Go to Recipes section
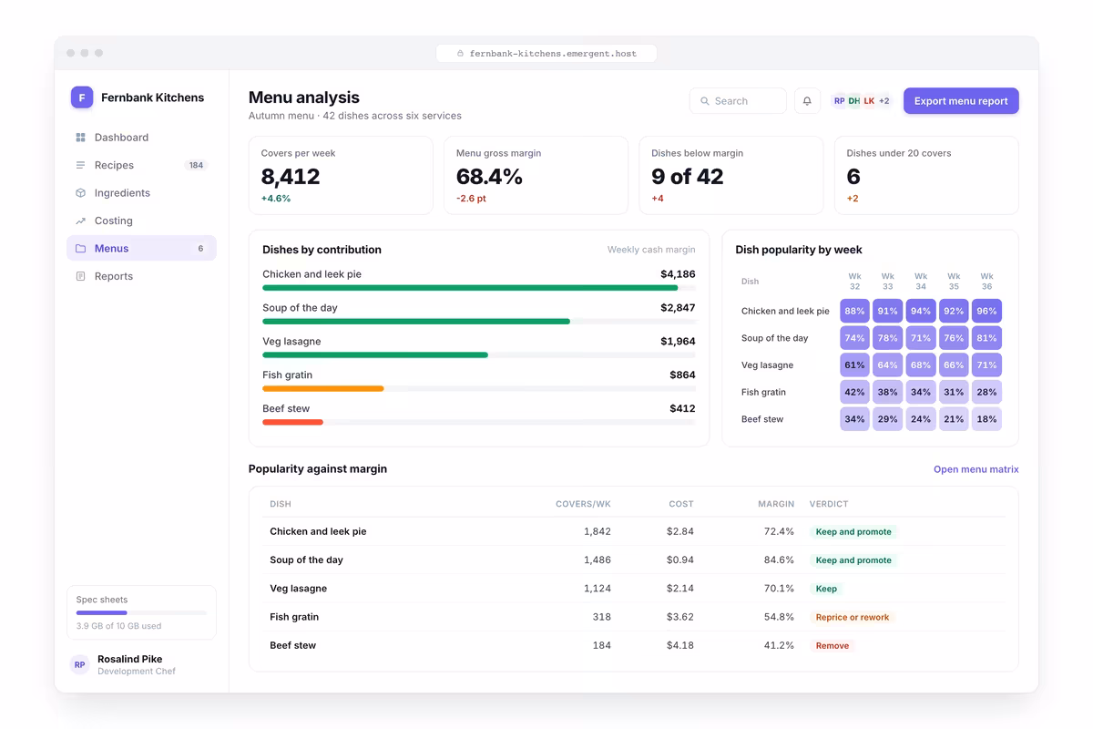1093x729 pixels. pos(141,165)
